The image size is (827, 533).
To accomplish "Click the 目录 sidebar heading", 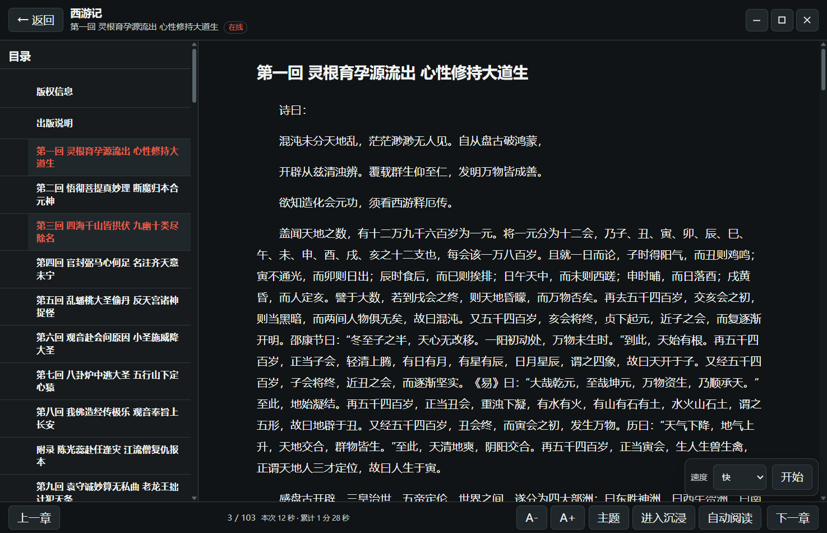I will point(20,57).
